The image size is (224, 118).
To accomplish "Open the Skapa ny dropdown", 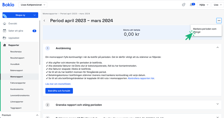I will click(x=20, y=15).
